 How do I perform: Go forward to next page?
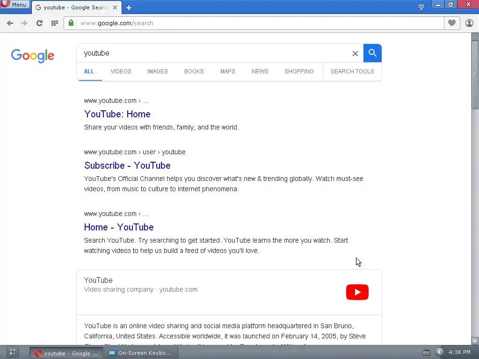click(x=24, y=23)
